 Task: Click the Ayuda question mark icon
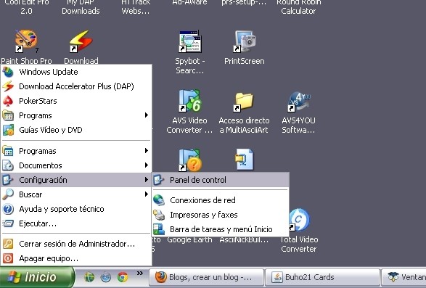pos(8,209)
